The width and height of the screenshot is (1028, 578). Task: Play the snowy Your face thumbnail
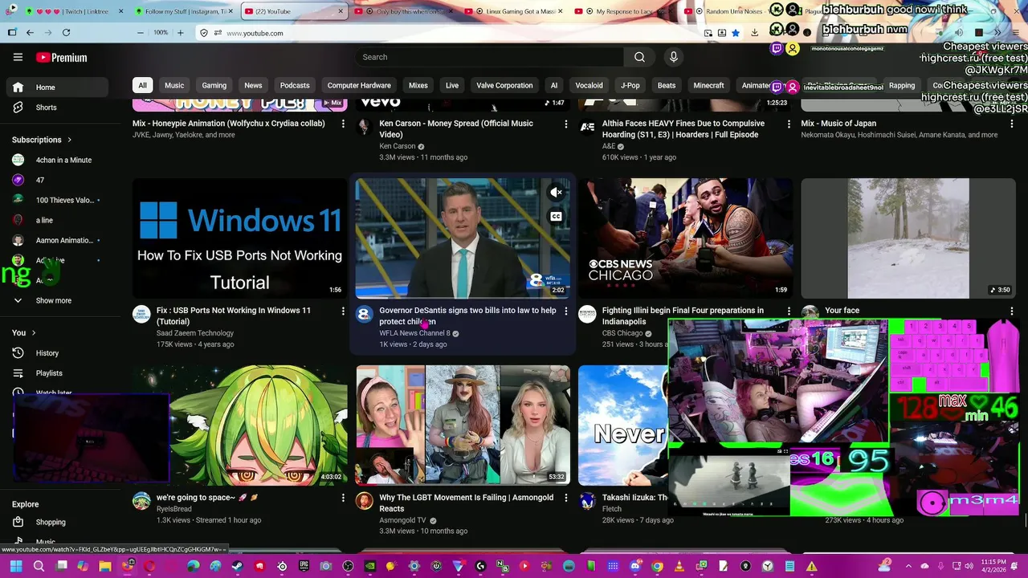click(x=908, y=238)
